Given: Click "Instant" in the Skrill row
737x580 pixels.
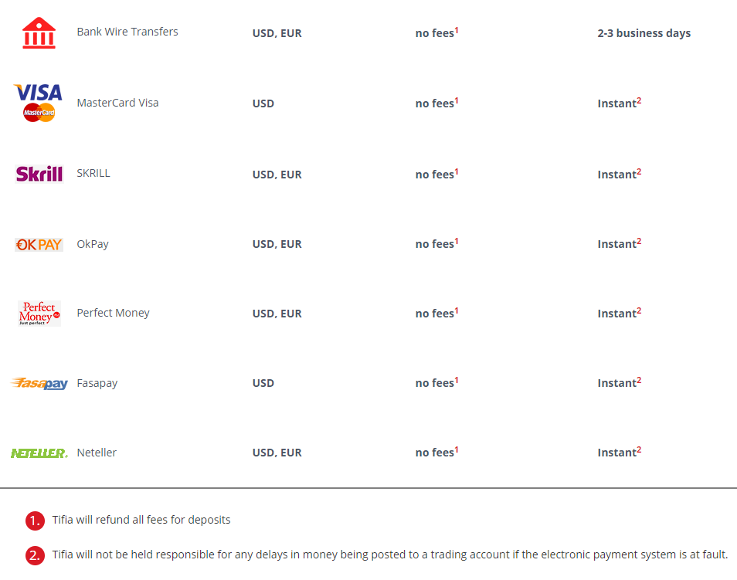Looking at the screenshot, I should [618, 175].
